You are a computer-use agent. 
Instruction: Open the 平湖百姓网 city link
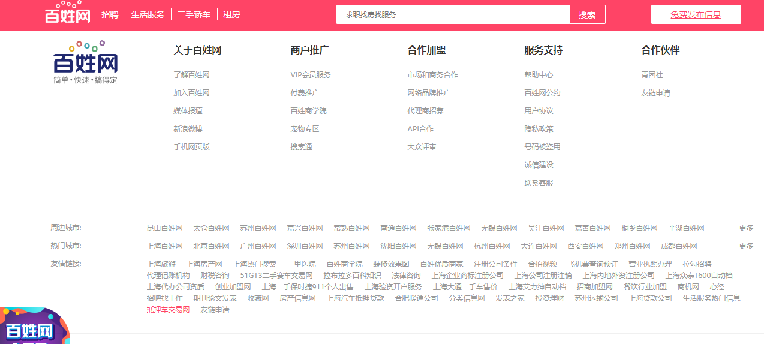[686, 228]
